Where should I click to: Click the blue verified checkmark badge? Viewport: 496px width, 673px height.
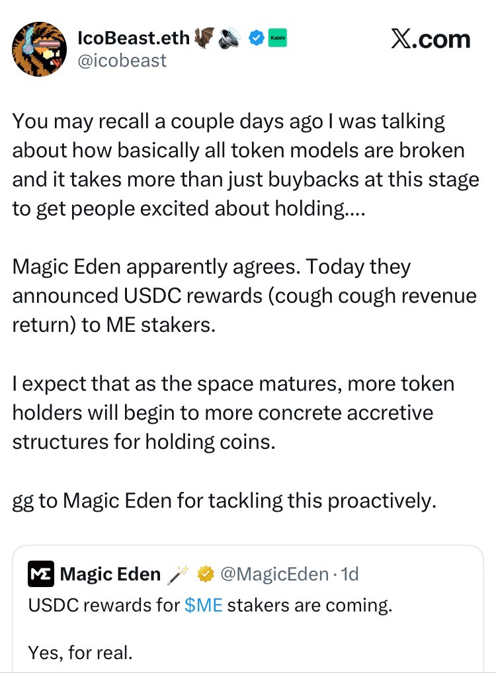pos(256,39)
